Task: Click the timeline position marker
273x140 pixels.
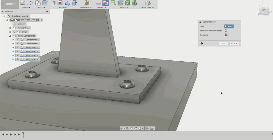Action: point(23,134)
